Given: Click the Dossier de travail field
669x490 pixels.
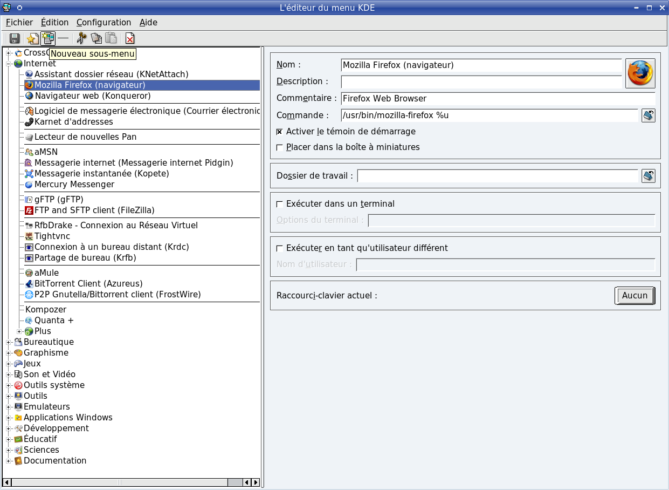Looking at the screenshot, I should [498, 176].
